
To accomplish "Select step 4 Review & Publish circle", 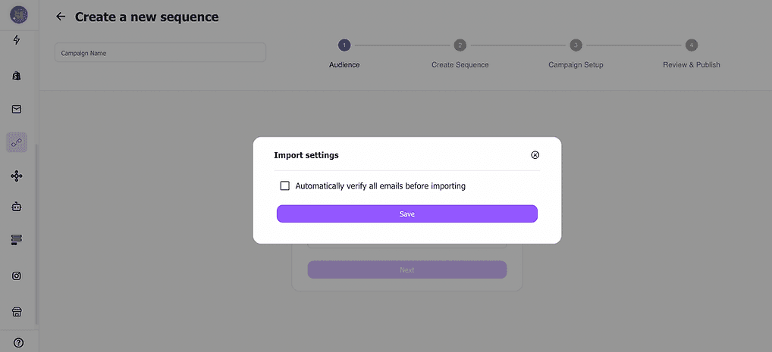I will (x=692, y=45).
